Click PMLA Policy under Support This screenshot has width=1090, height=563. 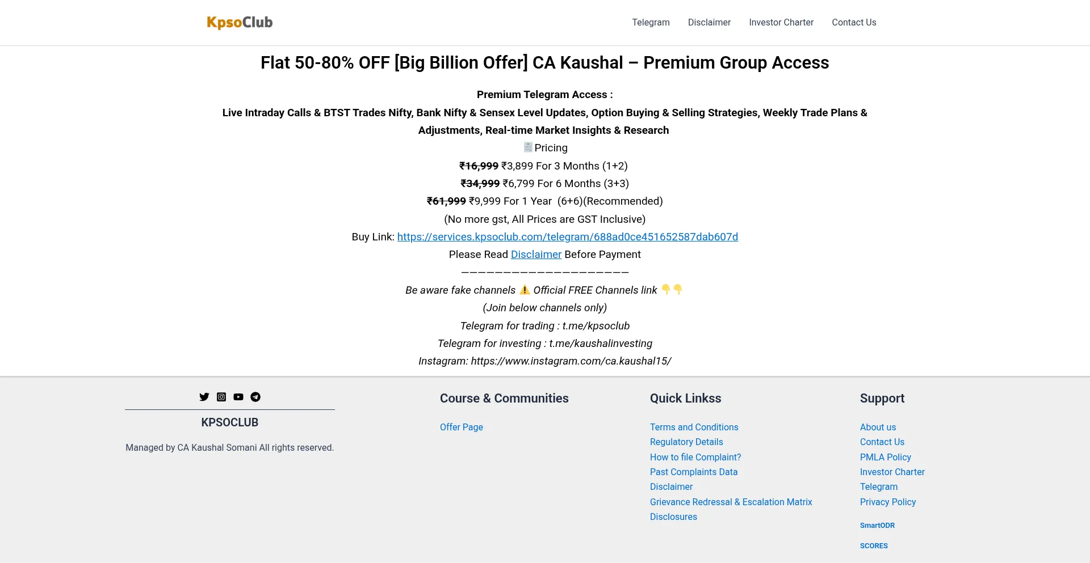(x=886, y=457)
